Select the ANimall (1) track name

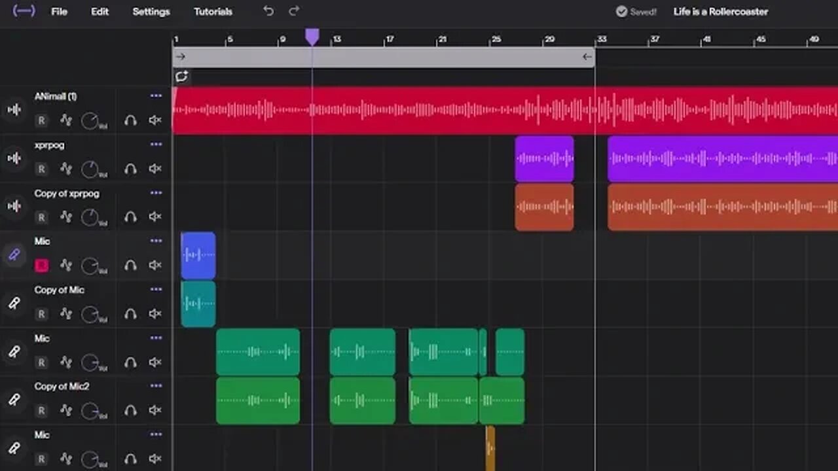tap(56, 96)
